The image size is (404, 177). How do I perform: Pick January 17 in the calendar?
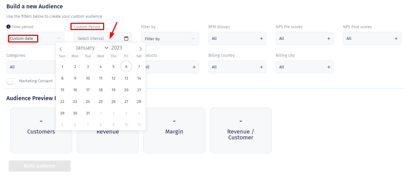[x=88, y=90]
